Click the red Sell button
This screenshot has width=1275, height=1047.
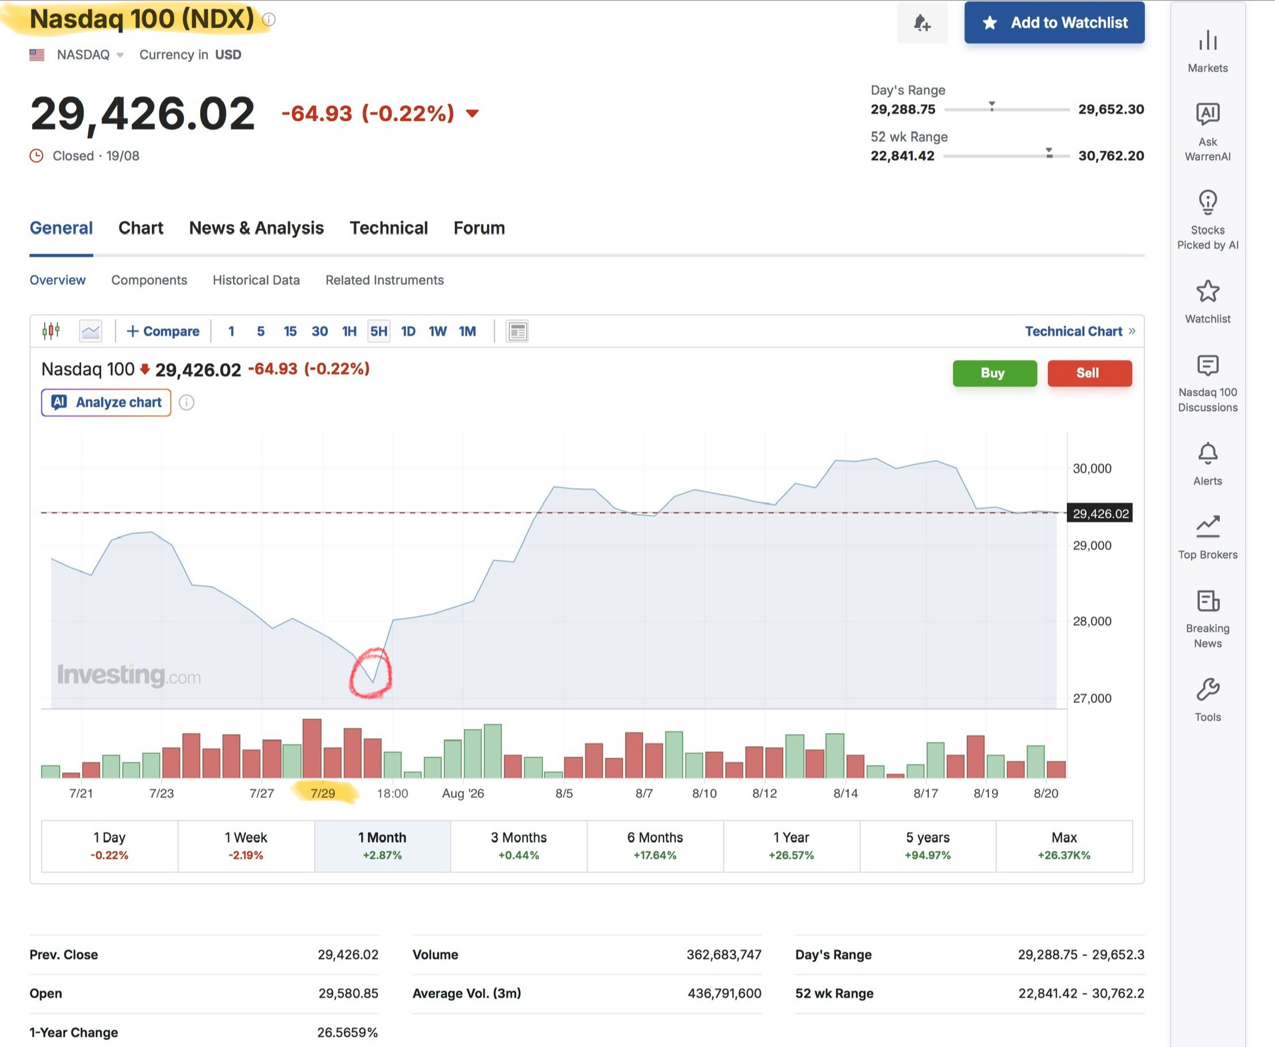(x=1089, y=373)
